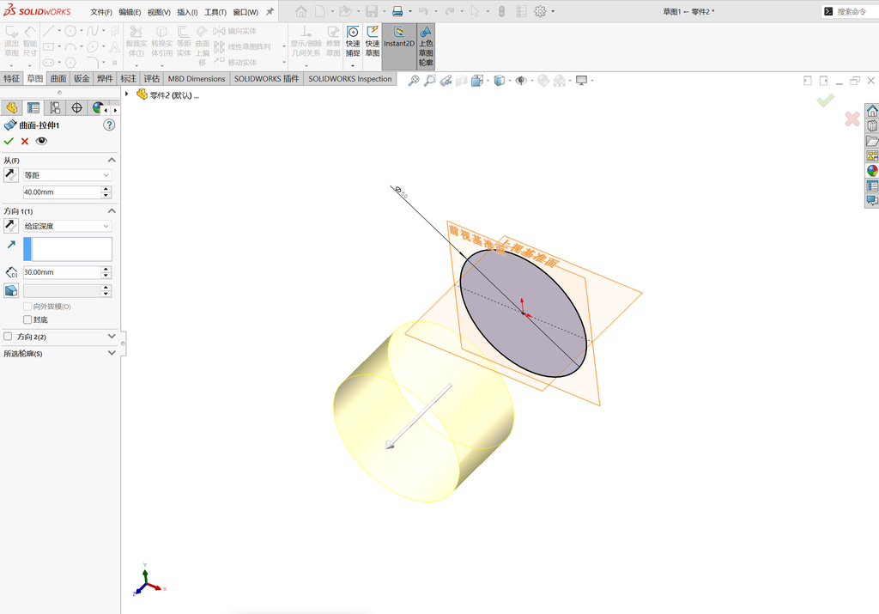
Task: Switch to the 曲面 ribbon tab
Action: 58,78
